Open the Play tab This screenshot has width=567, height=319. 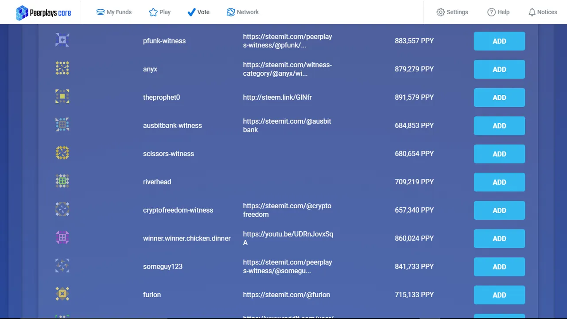coord(160,12)
